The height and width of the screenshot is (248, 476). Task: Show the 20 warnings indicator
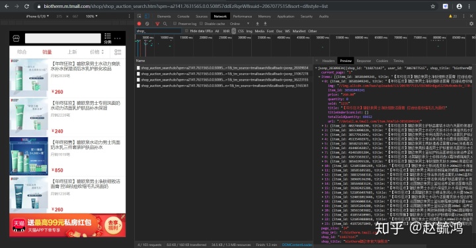(453, 16)
